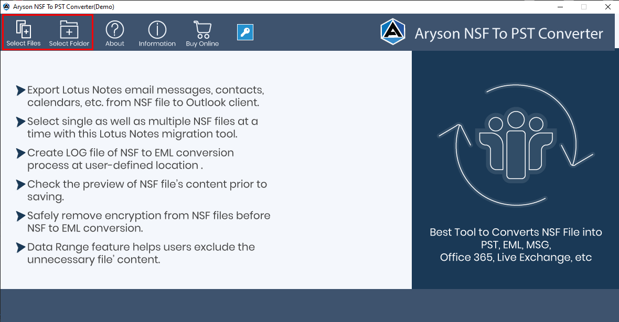
Task: Click the text "Create LOG file of NSF to EML conversion"
Action: [x=130, y=153]
